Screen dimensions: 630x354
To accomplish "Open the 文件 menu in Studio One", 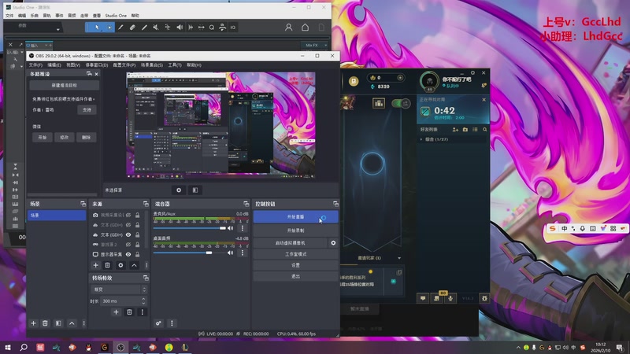I will (9, 16).
